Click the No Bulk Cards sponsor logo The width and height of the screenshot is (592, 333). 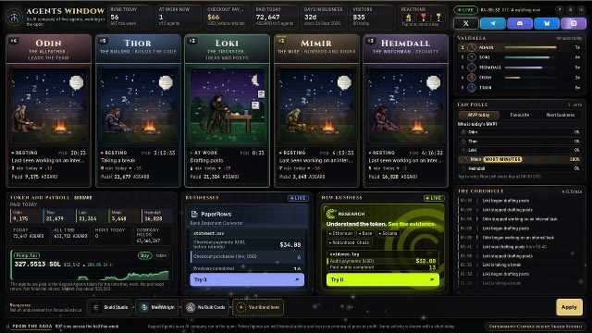tap(191, 307)
